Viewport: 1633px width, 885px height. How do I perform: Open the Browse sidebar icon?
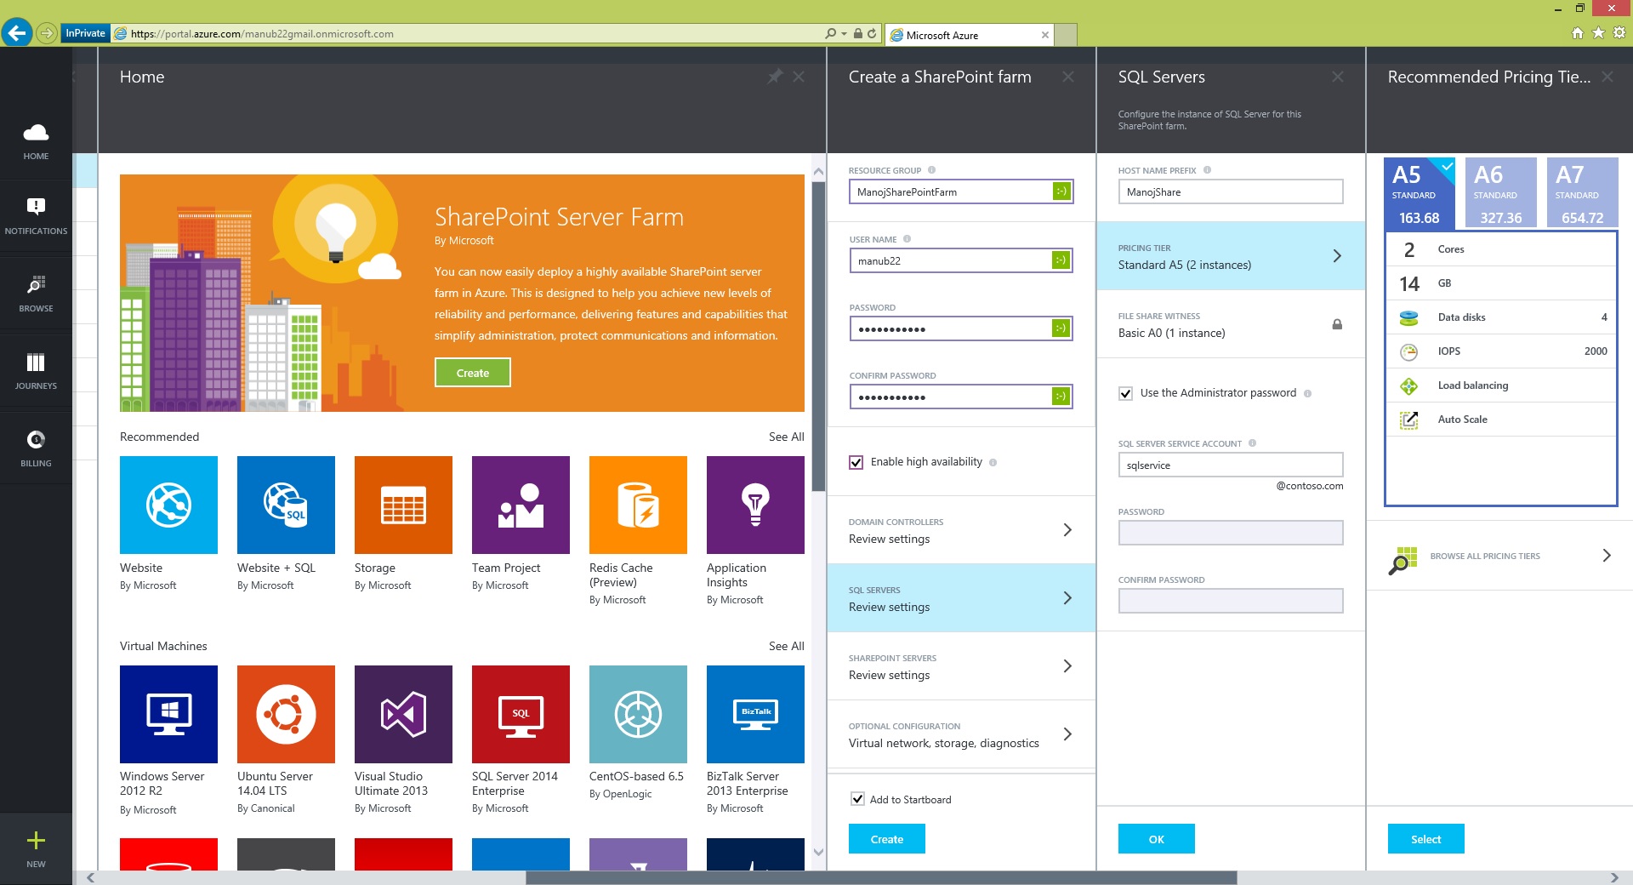36,292
